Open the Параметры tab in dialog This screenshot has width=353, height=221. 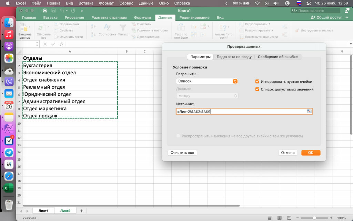(200, 57)
